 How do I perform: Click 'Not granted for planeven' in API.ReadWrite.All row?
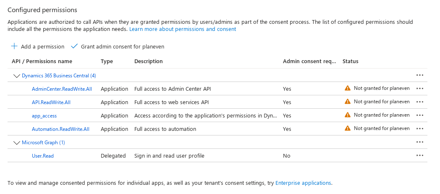382,102
